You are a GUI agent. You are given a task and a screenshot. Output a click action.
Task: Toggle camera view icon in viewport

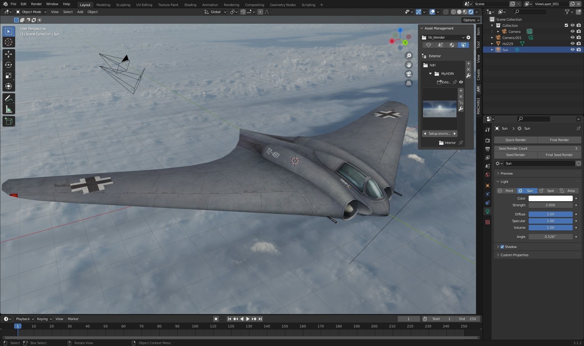coord(409,74)
